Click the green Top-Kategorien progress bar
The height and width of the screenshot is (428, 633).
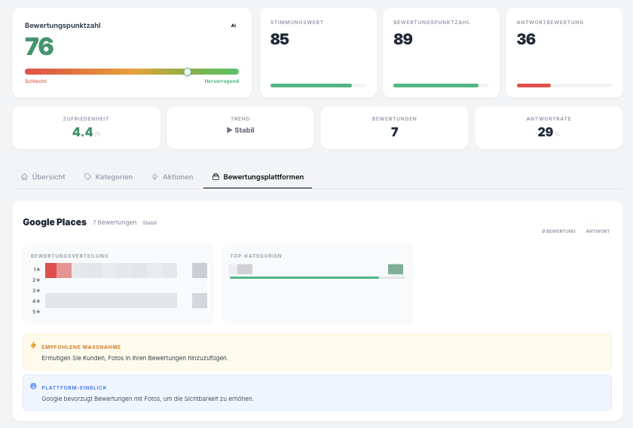[304, 278]
